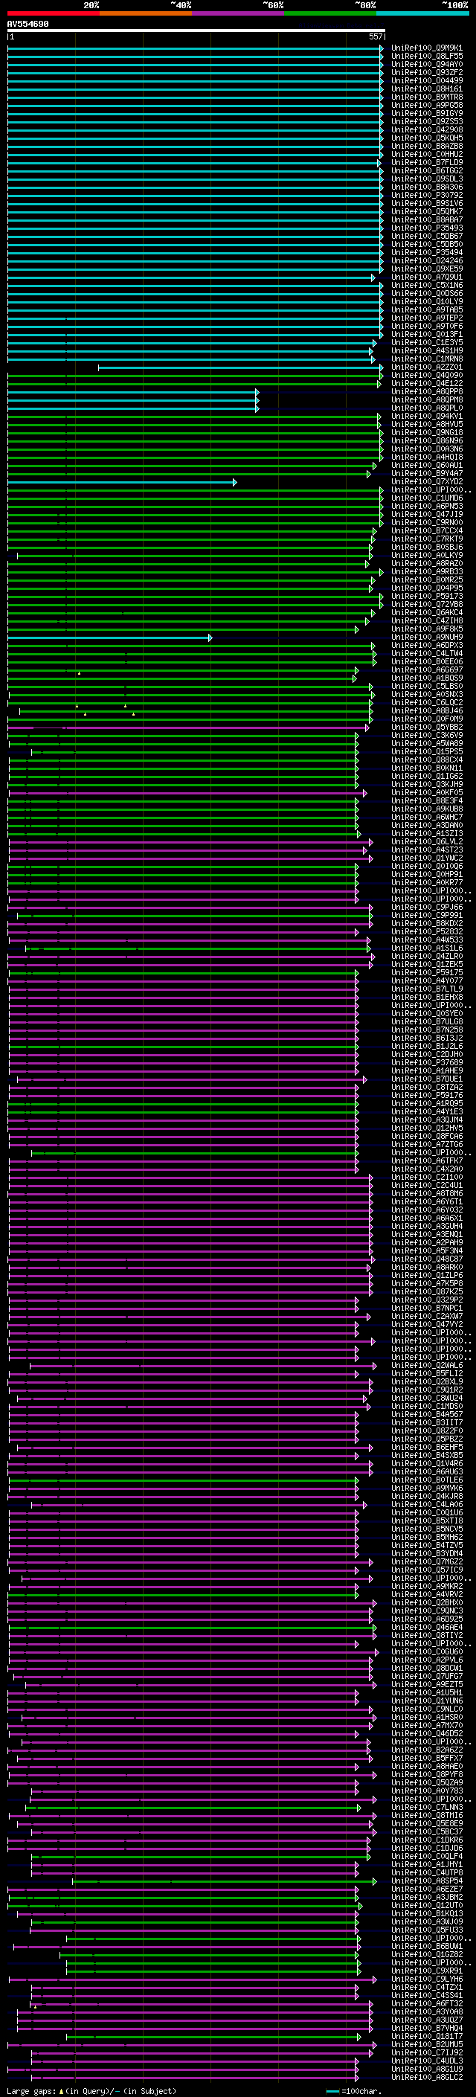Open UniRef100_Q181T7 label
This screenshot has width=476, height=2097.
coord(426,2036)
